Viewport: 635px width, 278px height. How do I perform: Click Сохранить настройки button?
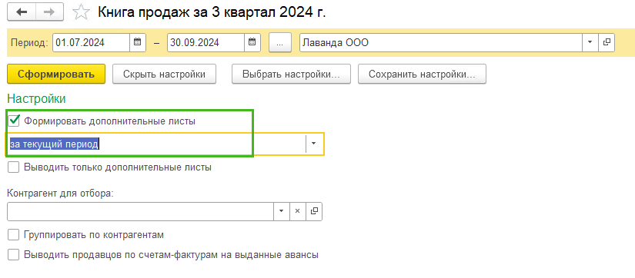(422, 74)
